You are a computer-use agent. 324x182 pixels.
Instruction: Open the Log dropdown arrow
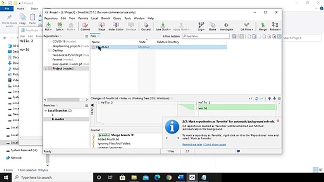pos(204,30)
